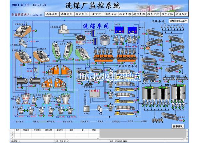This screenshot has width=200, height=143.
Task: Select the 2# clean coal silo
Action: 163,94
